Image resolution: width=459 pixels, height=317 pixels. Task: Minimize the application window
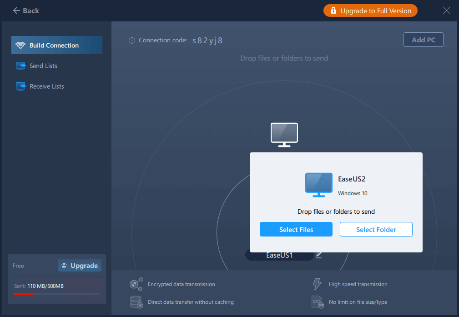click(429, 11)
